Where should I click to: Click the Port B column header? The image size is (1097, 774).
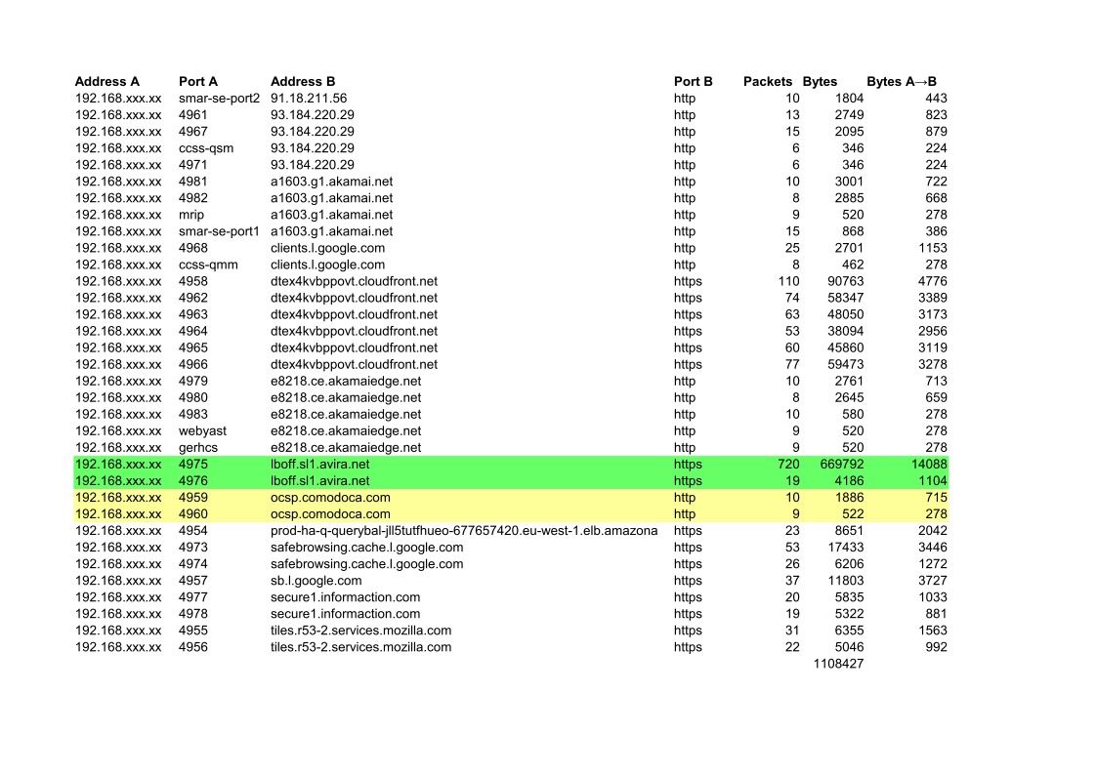click(x=694, y=82)
